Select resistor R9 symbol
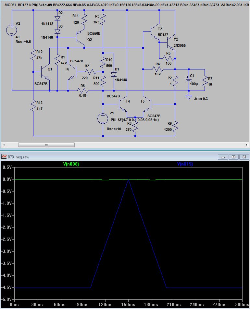The width and height of the screenshot is (250, 309). 175,127
